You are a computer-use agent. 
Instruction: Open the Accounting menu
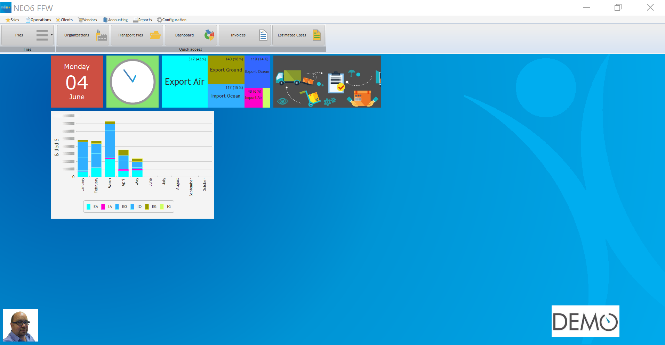coord(116,20)
